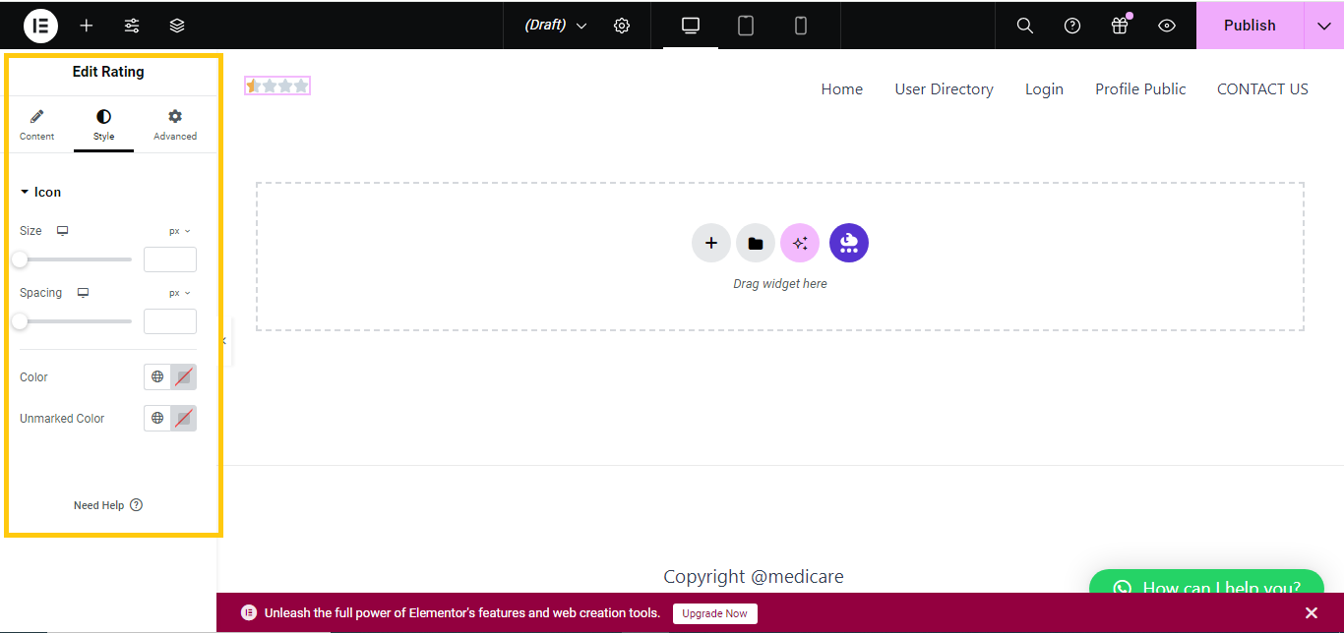
Task: Open the Advanced tab
Action: point(175,125)
